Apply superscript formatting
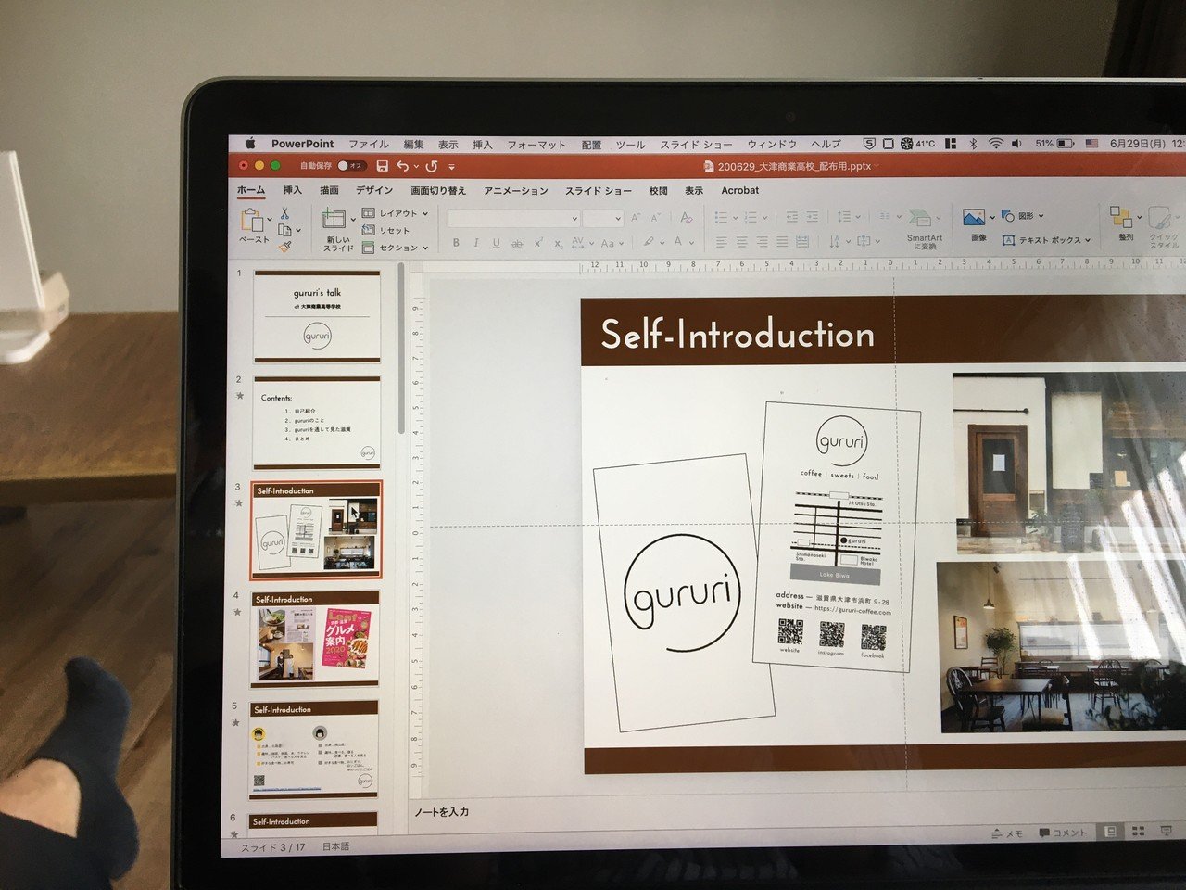 pyautogui.click(x=538, y=243)
